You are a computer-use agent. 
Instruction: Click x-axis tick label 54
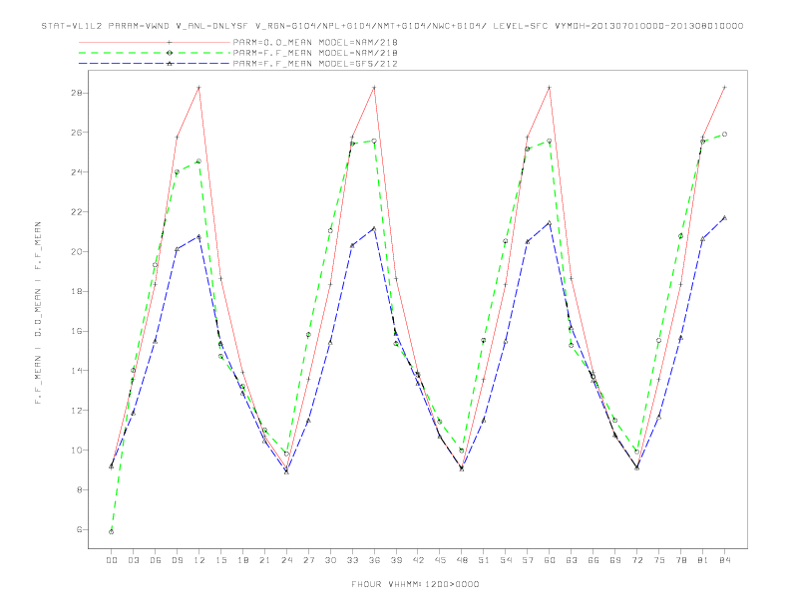506,560
